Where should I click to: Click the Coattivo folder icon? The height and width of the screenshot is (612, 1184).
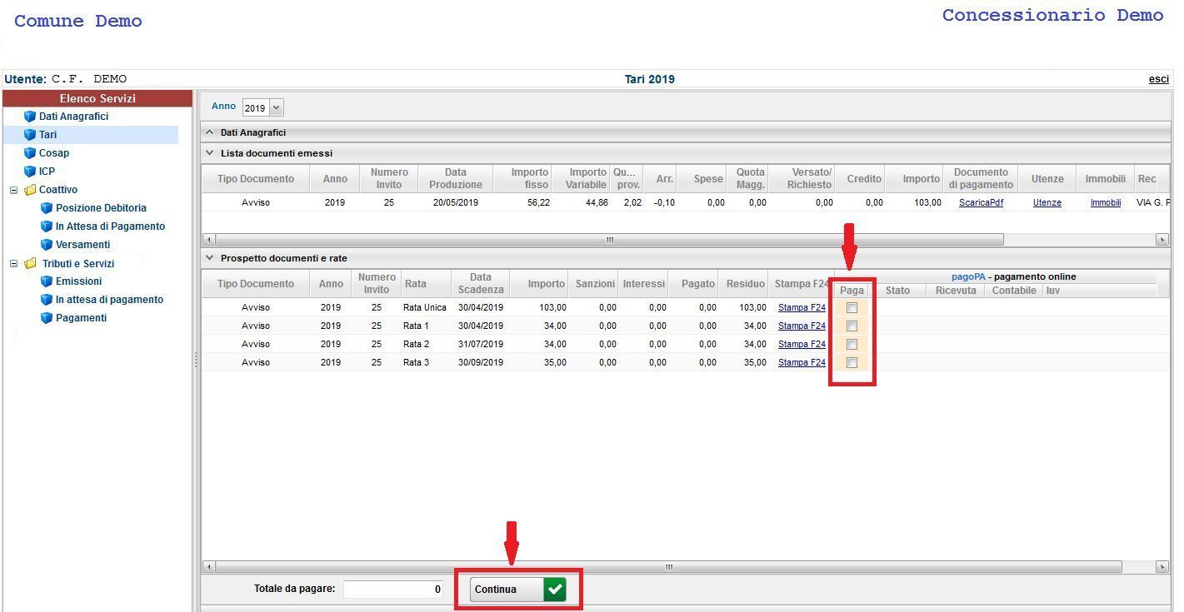pos(30,190)
